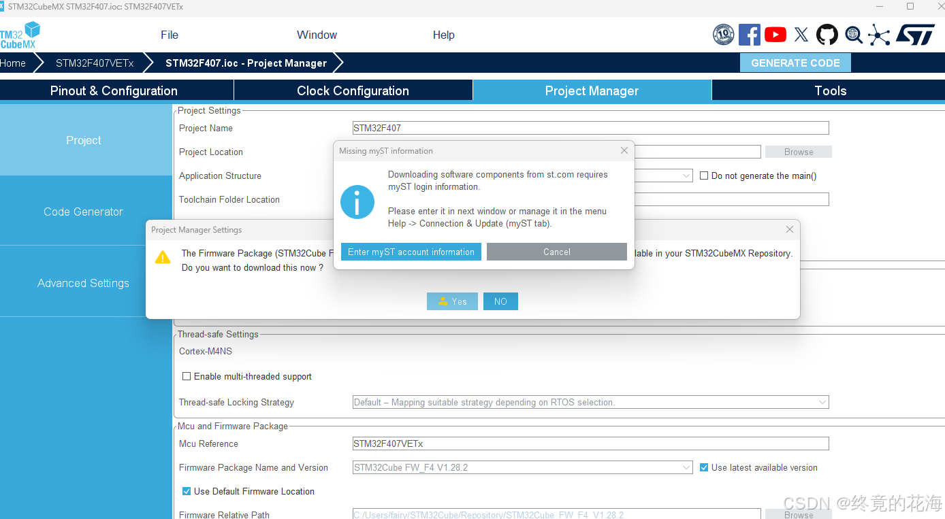
Task: Open the File menu
Action: coord(170,35)
